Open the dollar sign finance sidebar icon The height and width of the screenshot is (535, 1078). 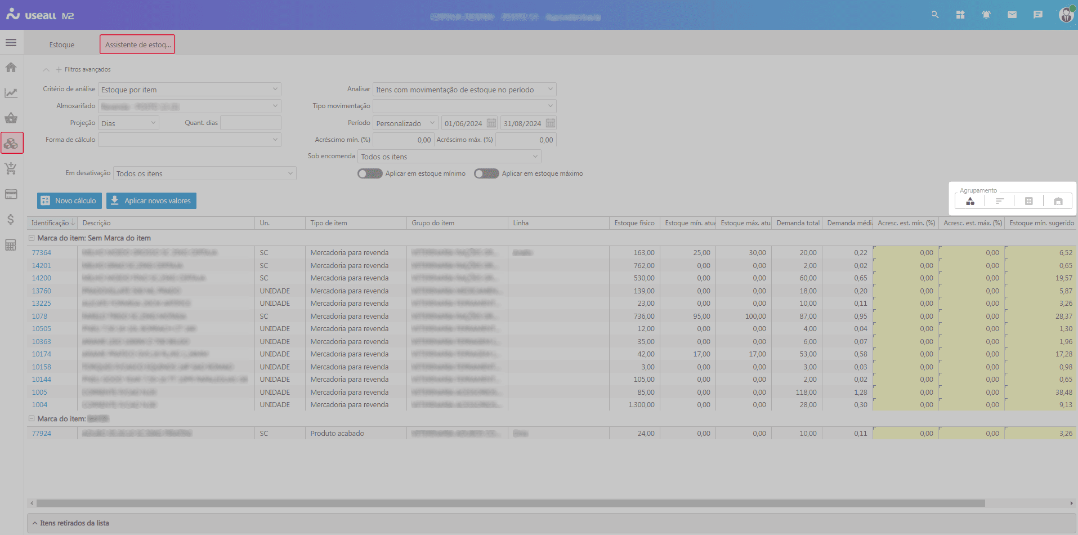(11, 220)
